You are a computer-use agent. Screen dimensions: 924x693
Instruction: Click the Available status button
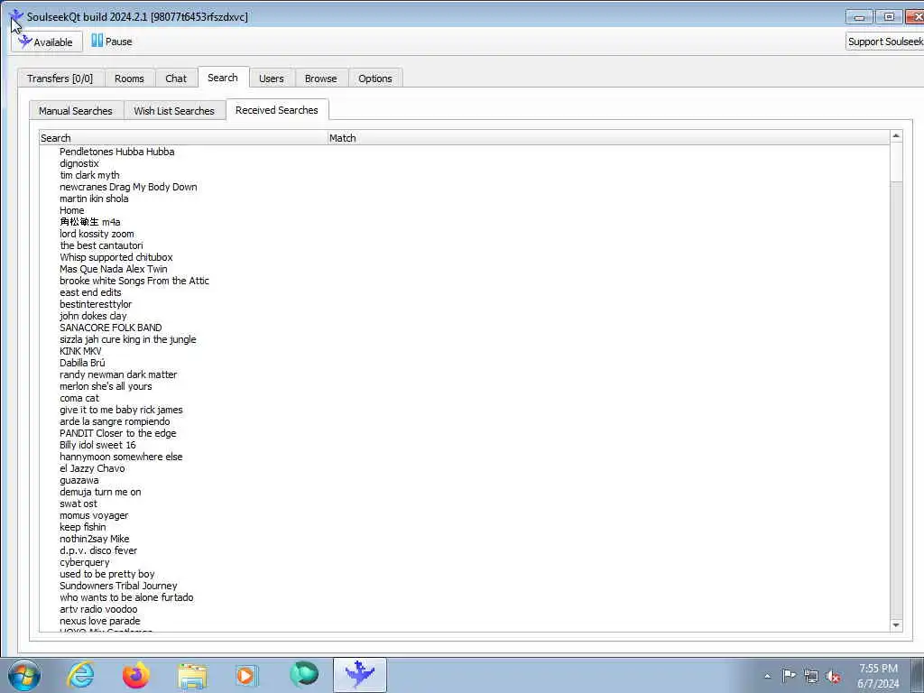click(x=47, y=42)
